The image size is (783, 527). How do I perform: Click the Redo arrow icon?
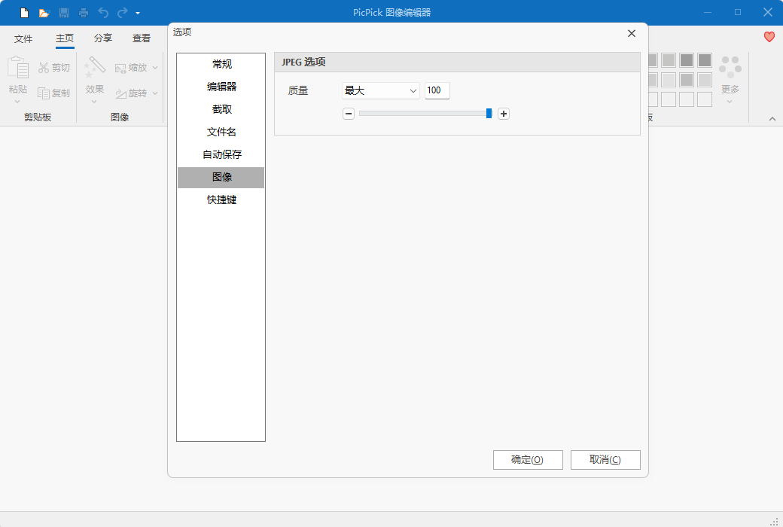pyautogui.click(x=122, y=13)
